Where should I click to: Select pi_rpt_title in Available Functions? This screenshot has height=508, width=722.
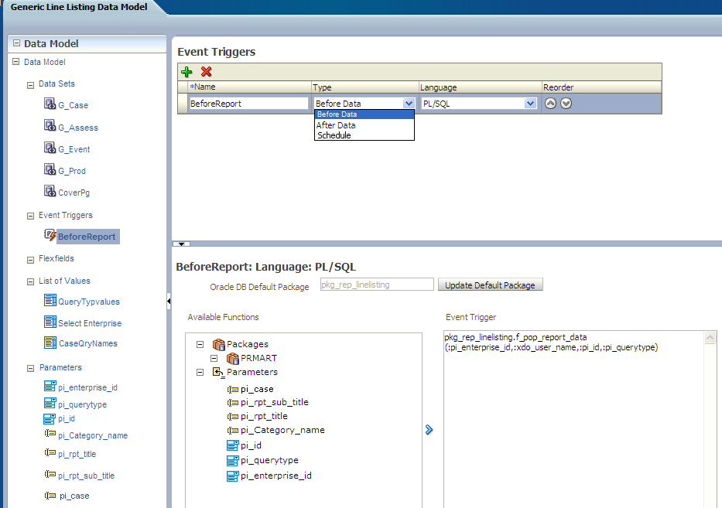(x=264, y=416)
